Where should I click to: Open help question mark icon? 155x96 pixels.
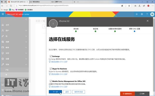147,14
